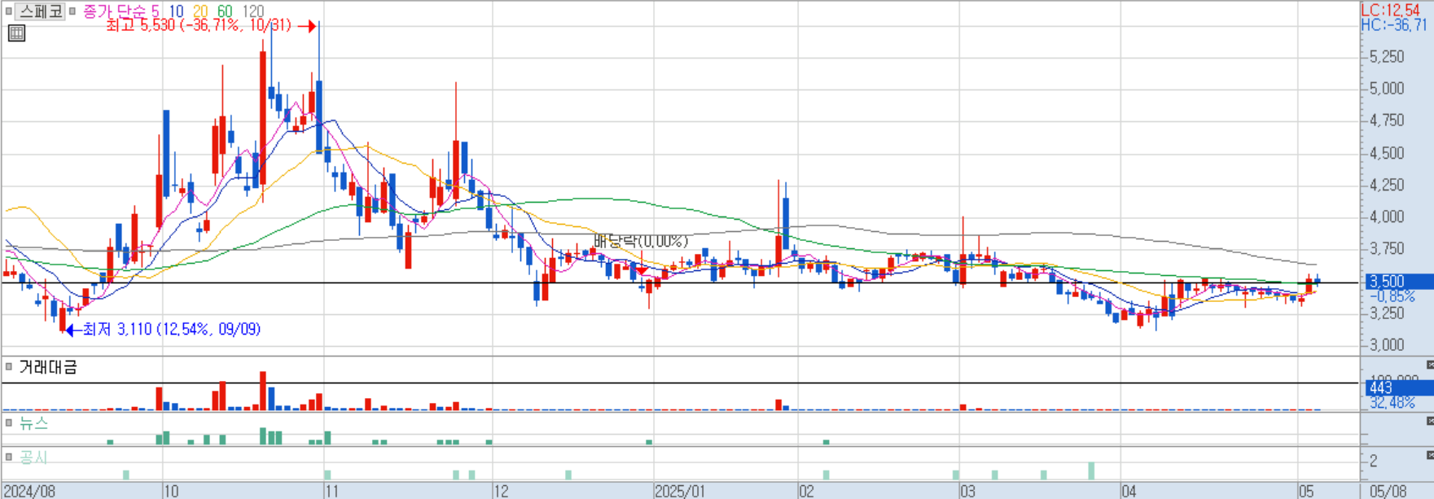
Task: Click the LC:12.54 readout
Action: (1390, 10)
